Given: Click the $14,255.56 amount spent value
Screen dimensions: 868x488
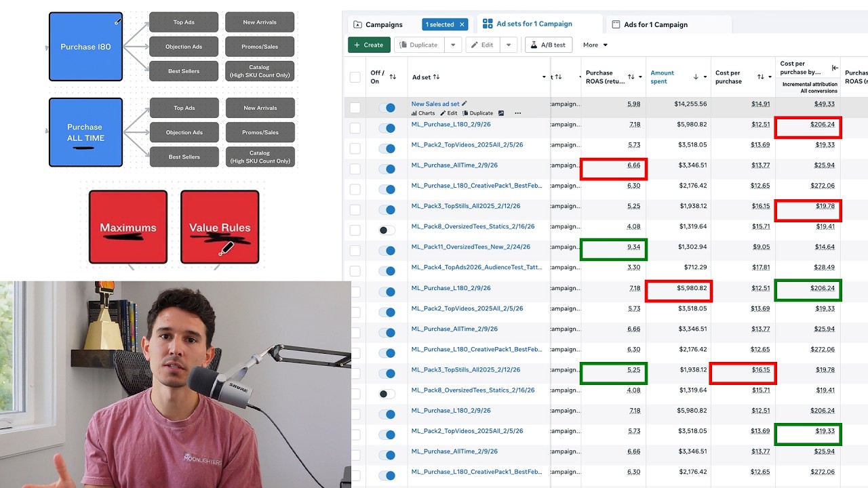Looking at the screenshot, I should [690, 104].
